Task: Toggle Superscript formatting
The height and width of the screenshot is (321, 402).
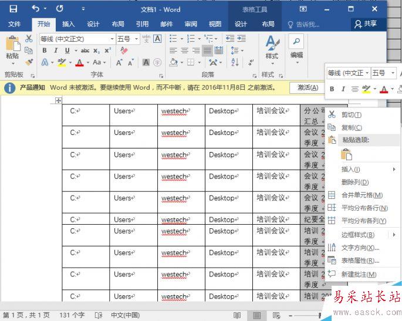Action: (107, 50)
